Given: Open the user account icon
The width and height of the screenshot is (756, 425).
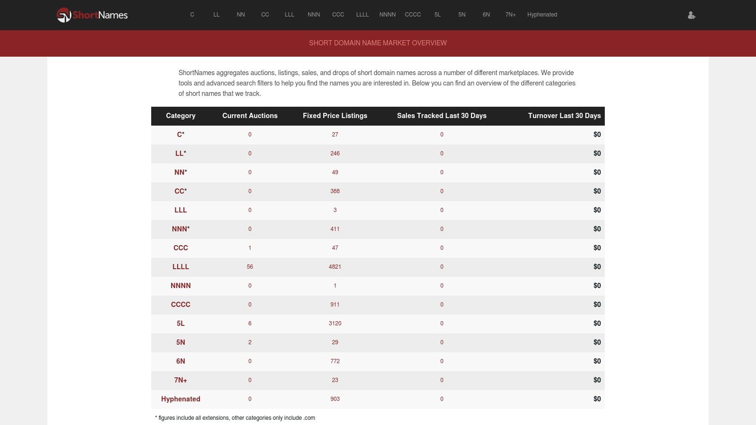Looking at the screenshot, I should point(691,15).
